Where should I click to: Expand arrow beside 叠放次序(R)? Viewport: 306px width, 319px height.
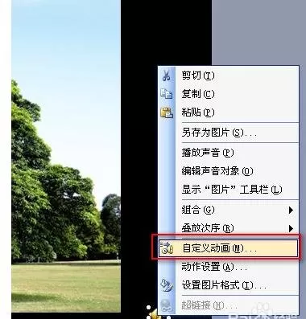[291, 228]
